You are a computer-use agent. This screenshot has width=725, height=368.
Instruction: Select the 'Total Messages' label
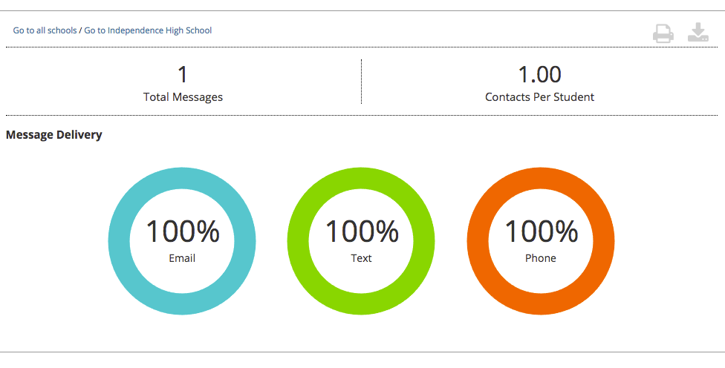183,97
